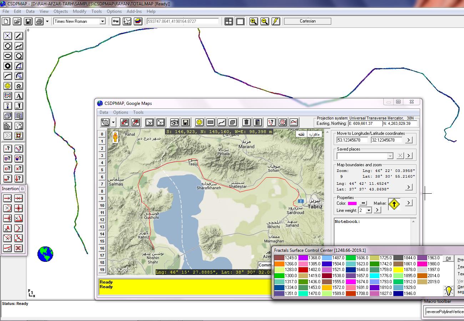Open the Line weight dropdown

click(x=369, y=210)
